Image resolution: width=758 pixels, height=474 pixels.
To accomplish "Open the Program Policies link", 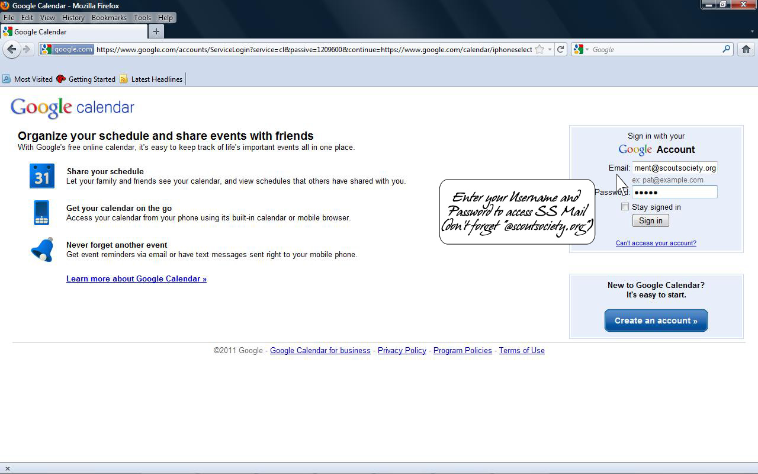I will (462, 350).
